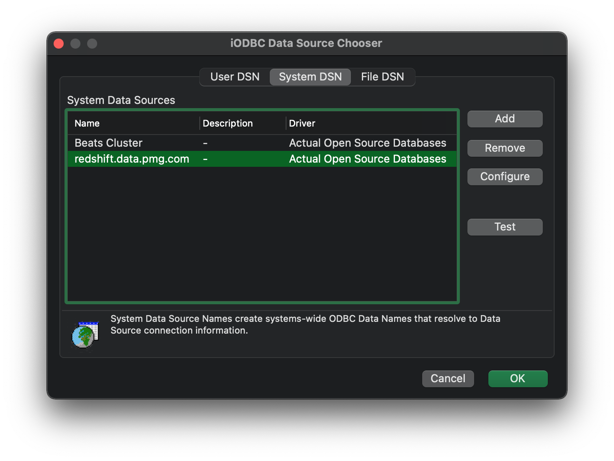
Task: Click the Name column header
Action: [x=87, y=123]
